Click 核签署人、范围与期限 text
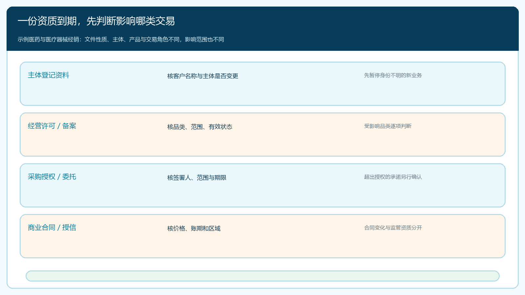Screen dimensions: 525x295 [x=197, y=177]
